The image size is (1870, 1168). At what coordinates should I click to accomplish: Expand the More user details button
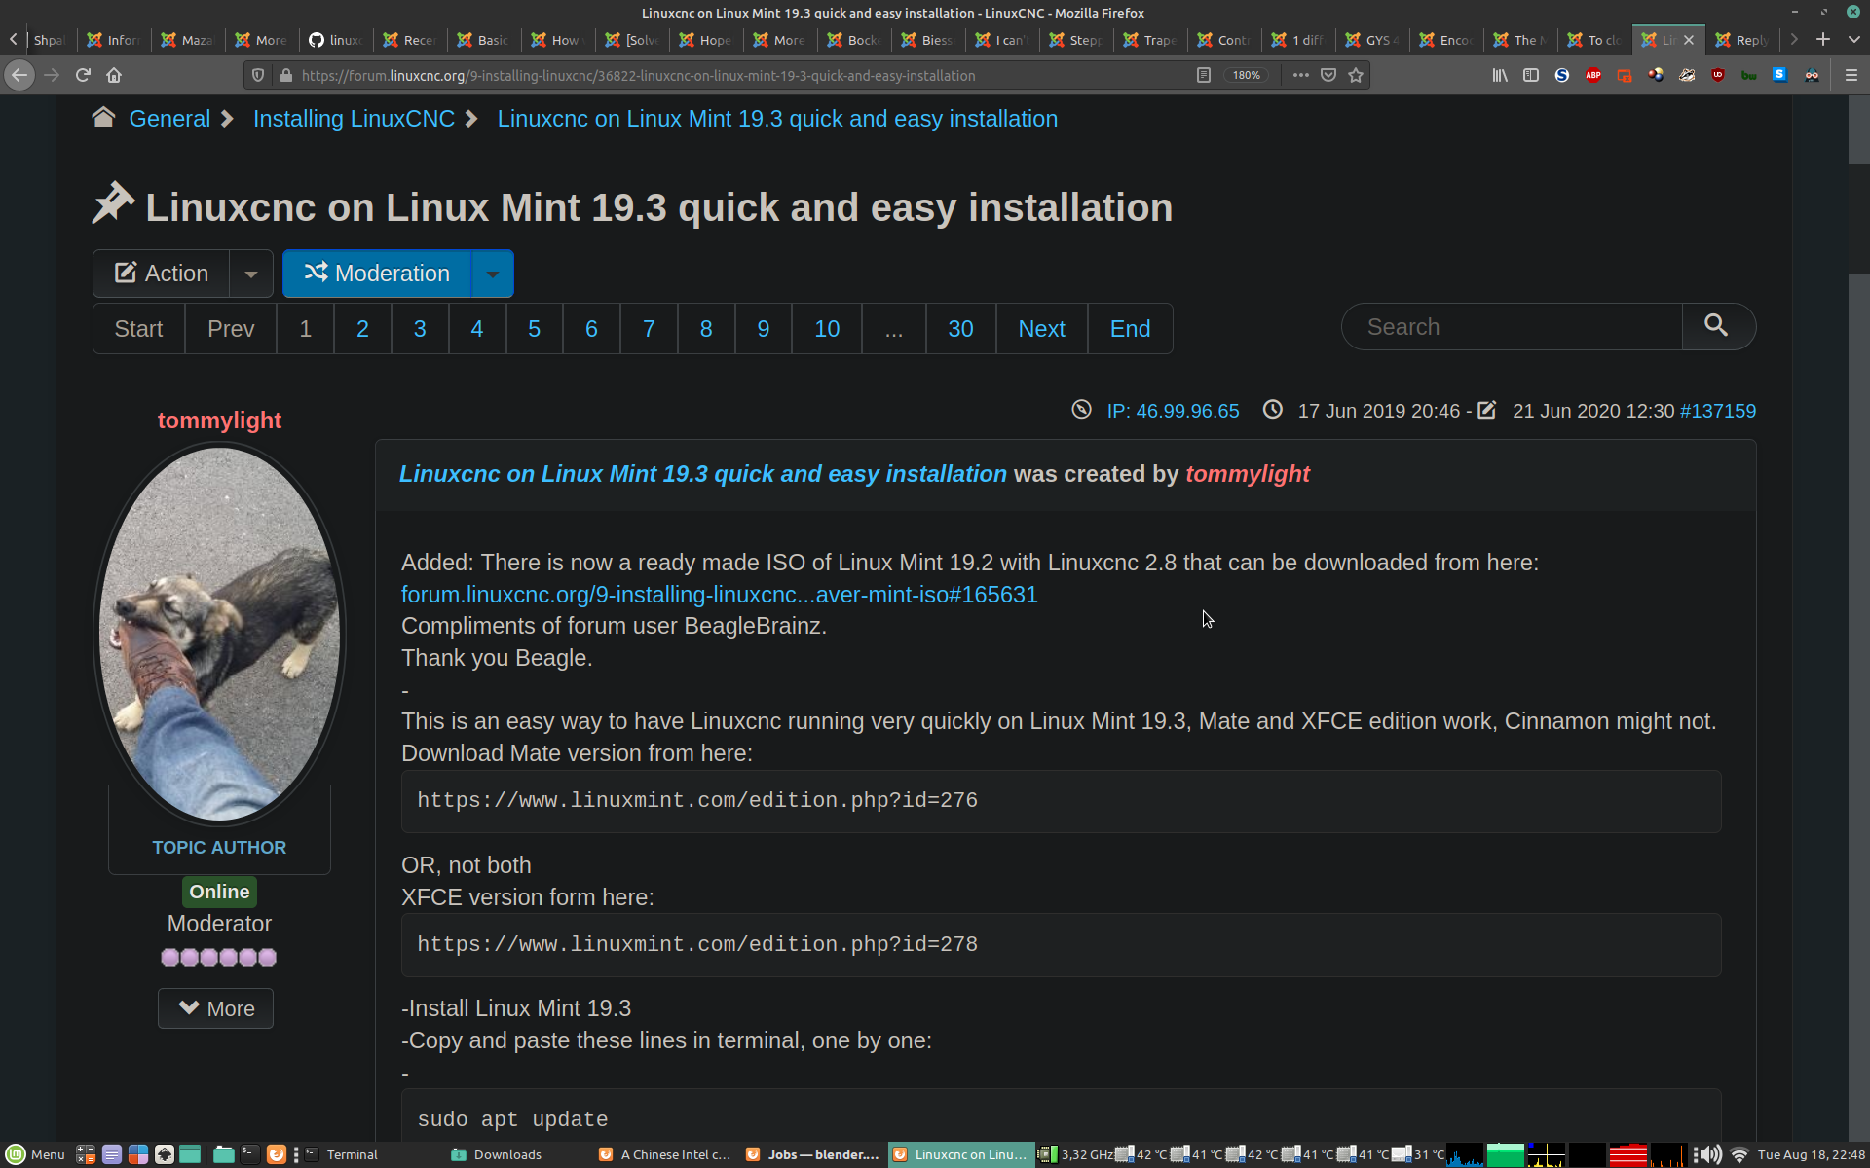216,1008
